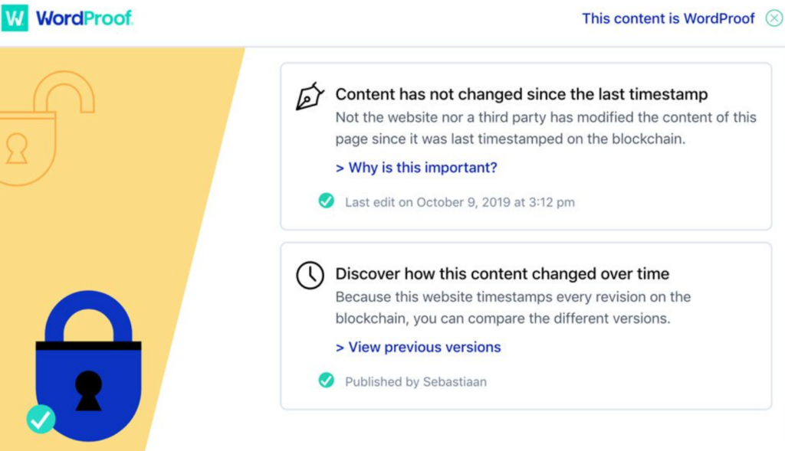This screenshot has width=785, height=451.
Task: Click the chevron preceding "View previous versions"
Action: click(338, 347)
